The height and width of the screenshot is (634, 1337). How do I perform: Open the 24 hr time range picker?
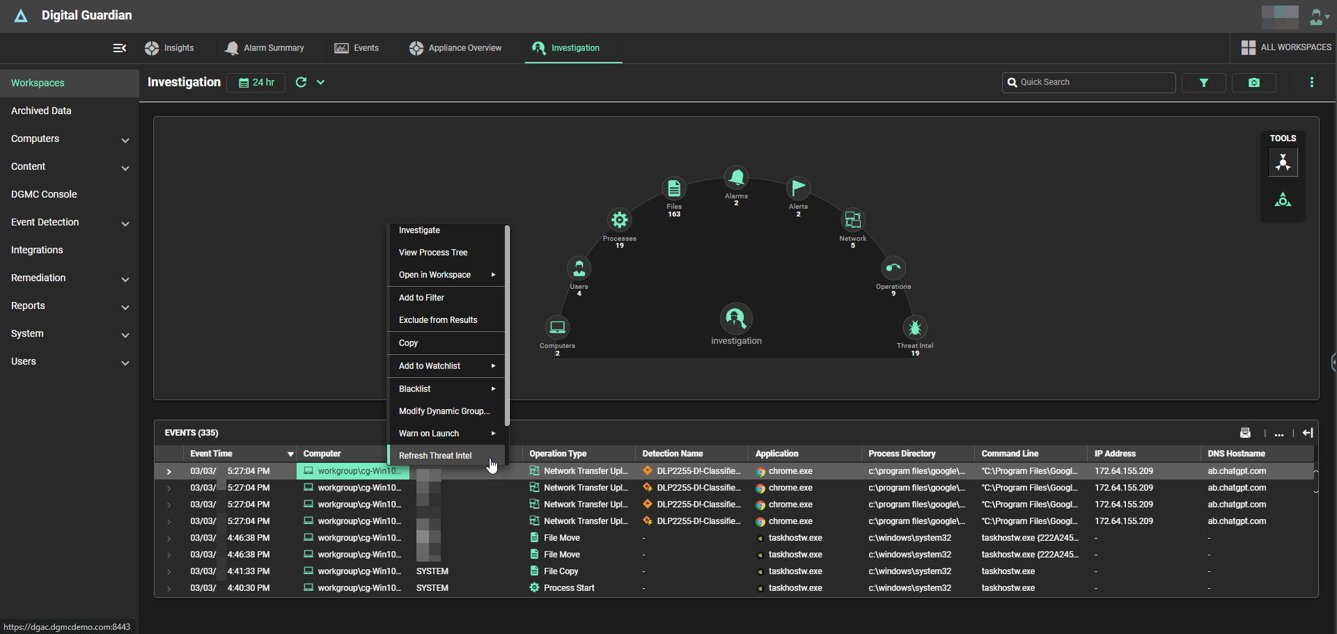pos(256,83)
